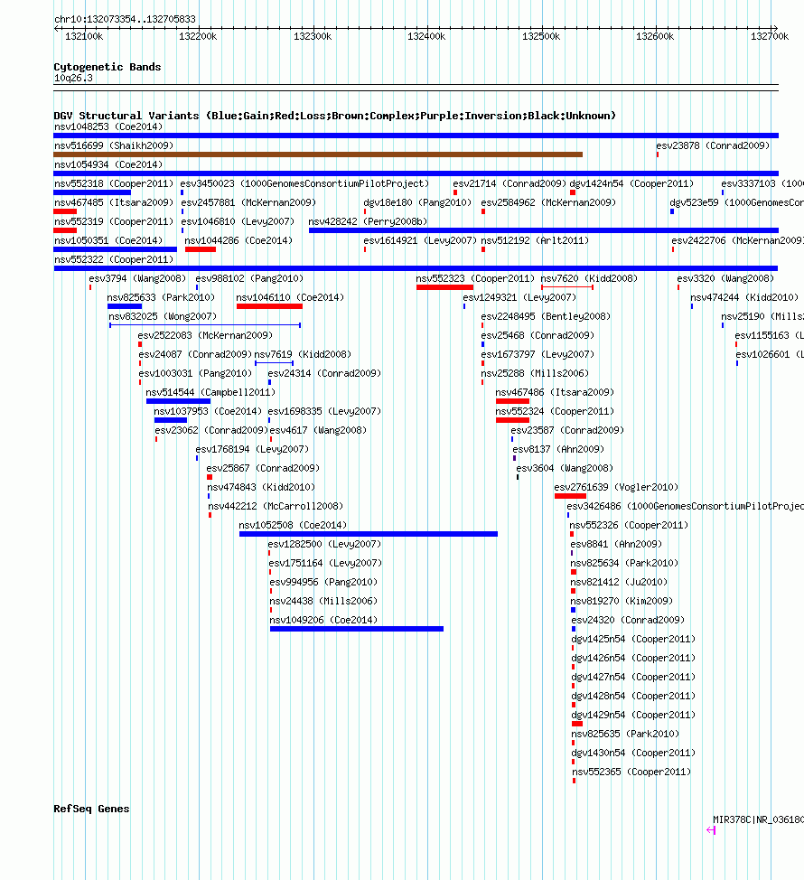Select the esv23062 (Conrad2009) label

211,430
